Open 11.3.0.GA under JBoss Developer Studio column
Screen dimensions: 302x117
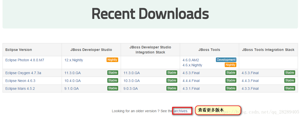[72, 73]
